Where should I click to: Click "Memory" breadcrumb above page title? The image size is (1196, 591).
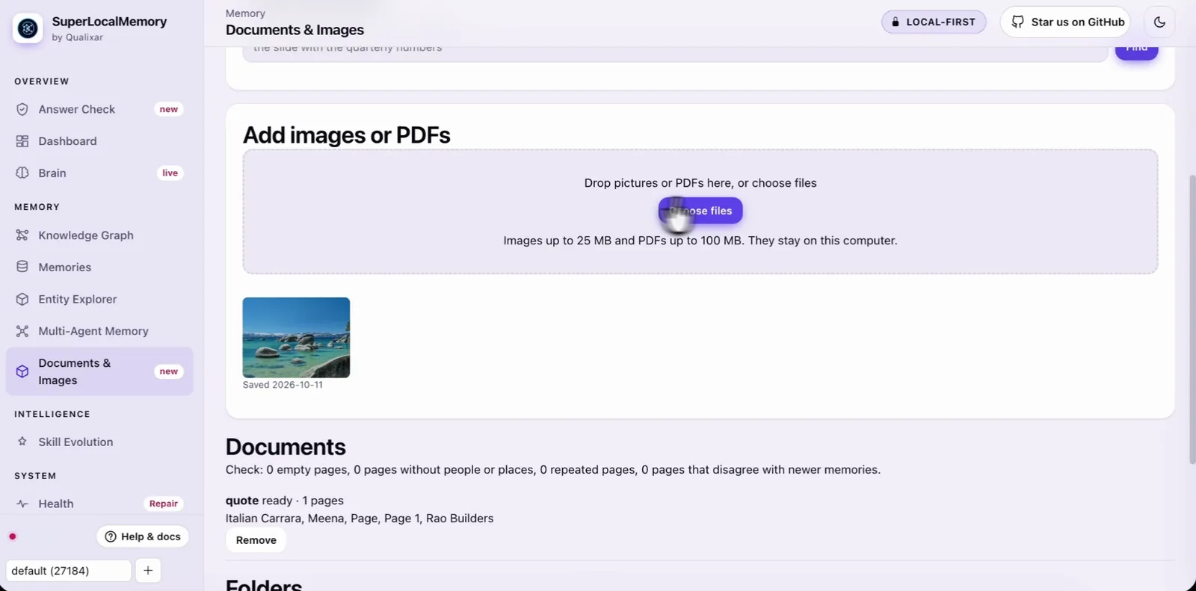[245, 13]
